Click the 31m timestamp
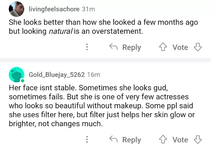The width and height of the screenshot is (211, 146). coord(88,9)
